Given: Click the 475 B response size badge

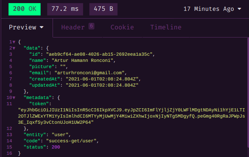Looking at the screenshot, I should pyautogui.click(x=103, y=9).
